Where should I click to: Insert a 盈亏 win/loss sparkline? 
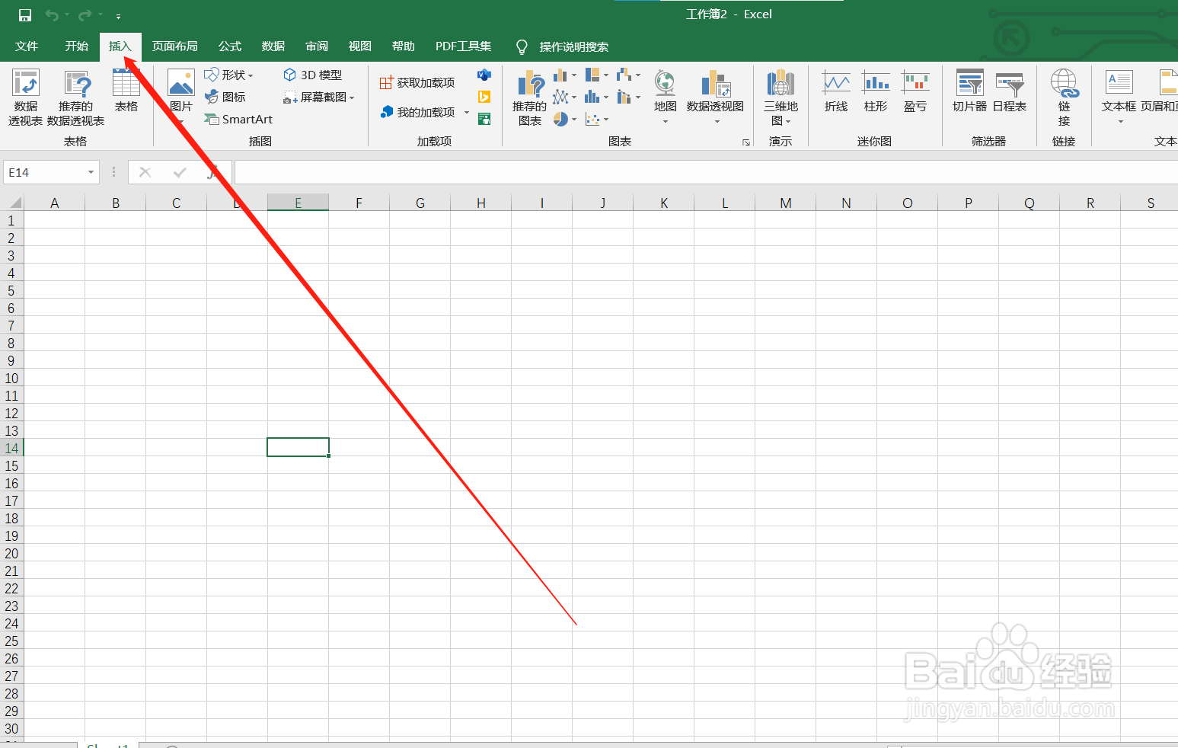[915, 91]
